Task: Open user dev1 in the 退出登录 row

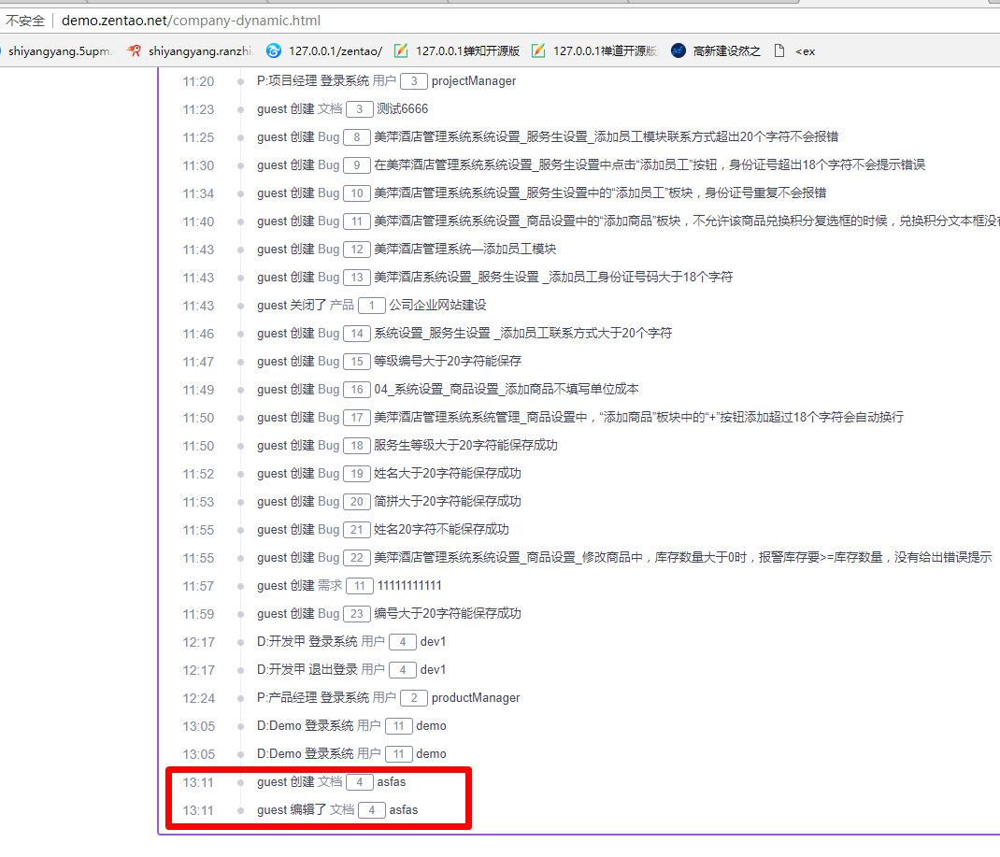Action: (433, 670)
